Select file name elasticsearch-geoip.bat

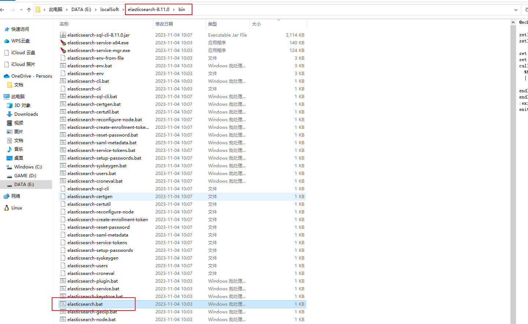pos(92,312)
